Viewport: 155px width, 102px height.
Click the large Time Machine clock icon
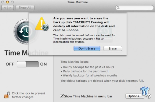pos(21,31)
